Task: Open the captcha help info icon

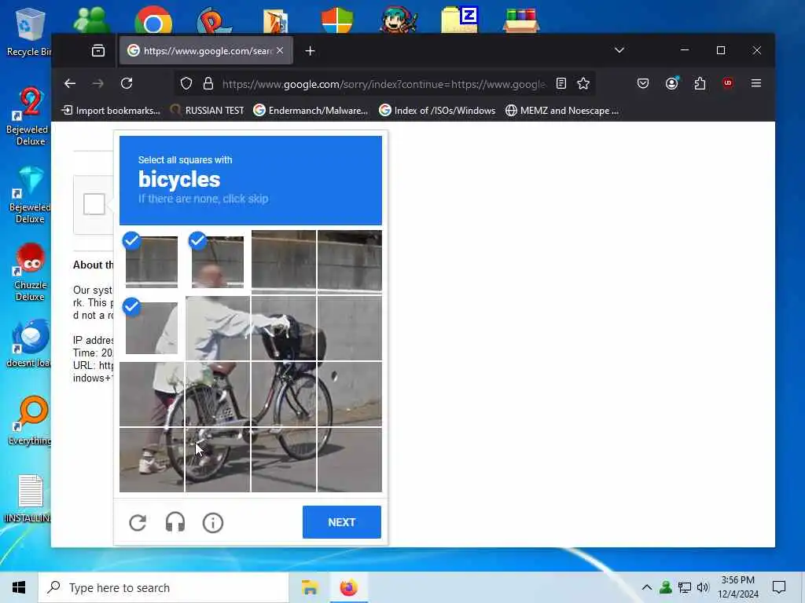Action: [213, 522]
